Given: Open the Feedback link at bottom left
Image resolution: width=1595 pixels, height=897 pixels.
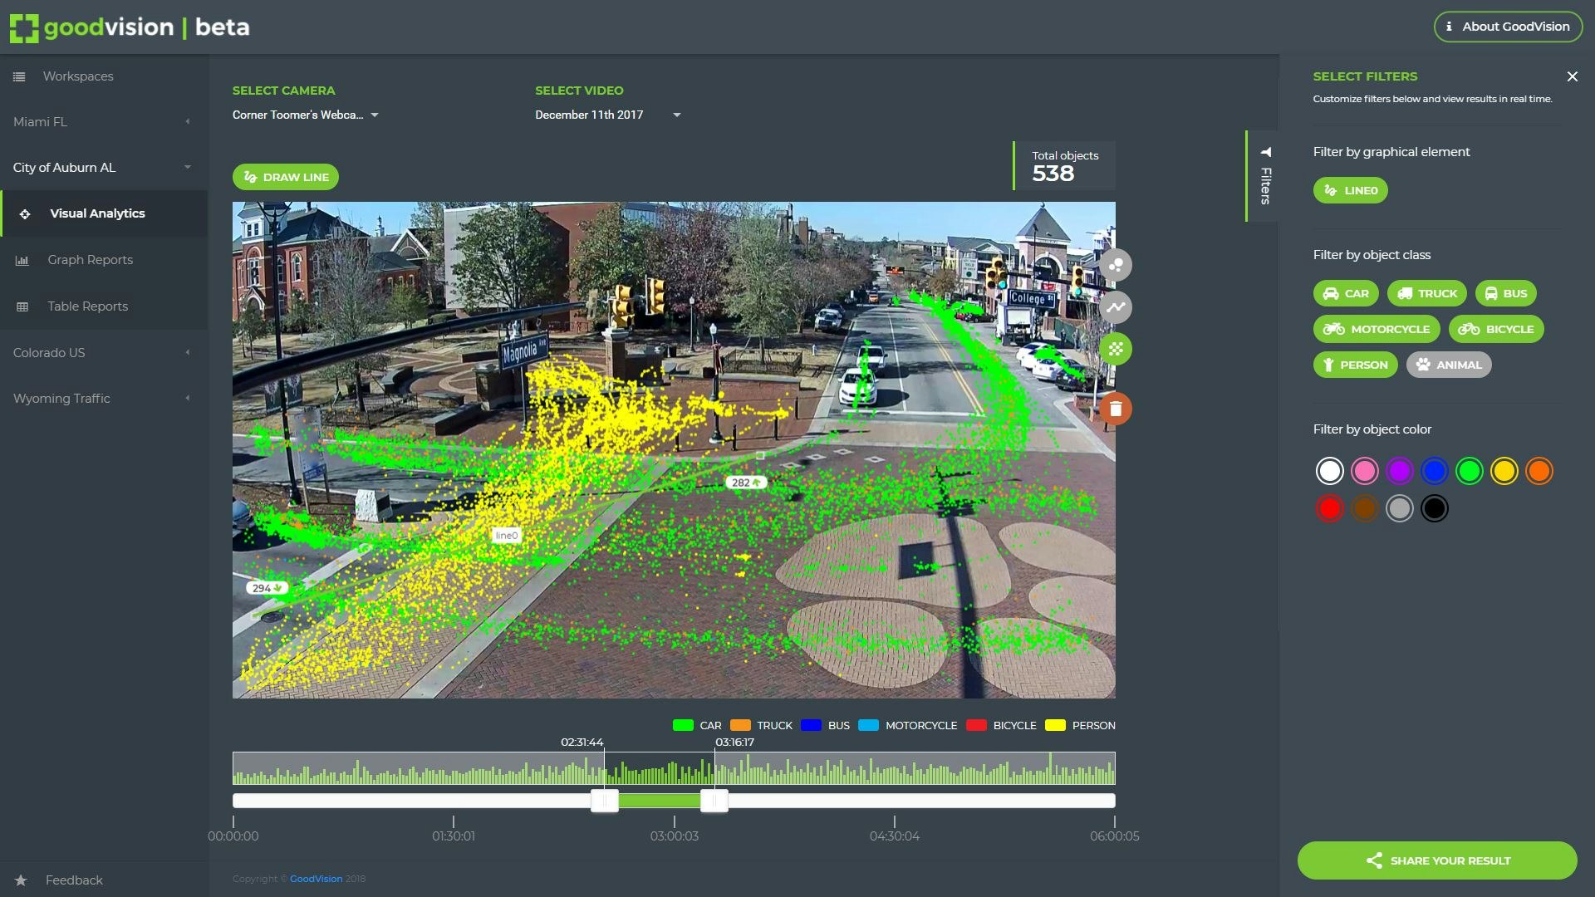Looking at the screenshot, I should (73, 880).
